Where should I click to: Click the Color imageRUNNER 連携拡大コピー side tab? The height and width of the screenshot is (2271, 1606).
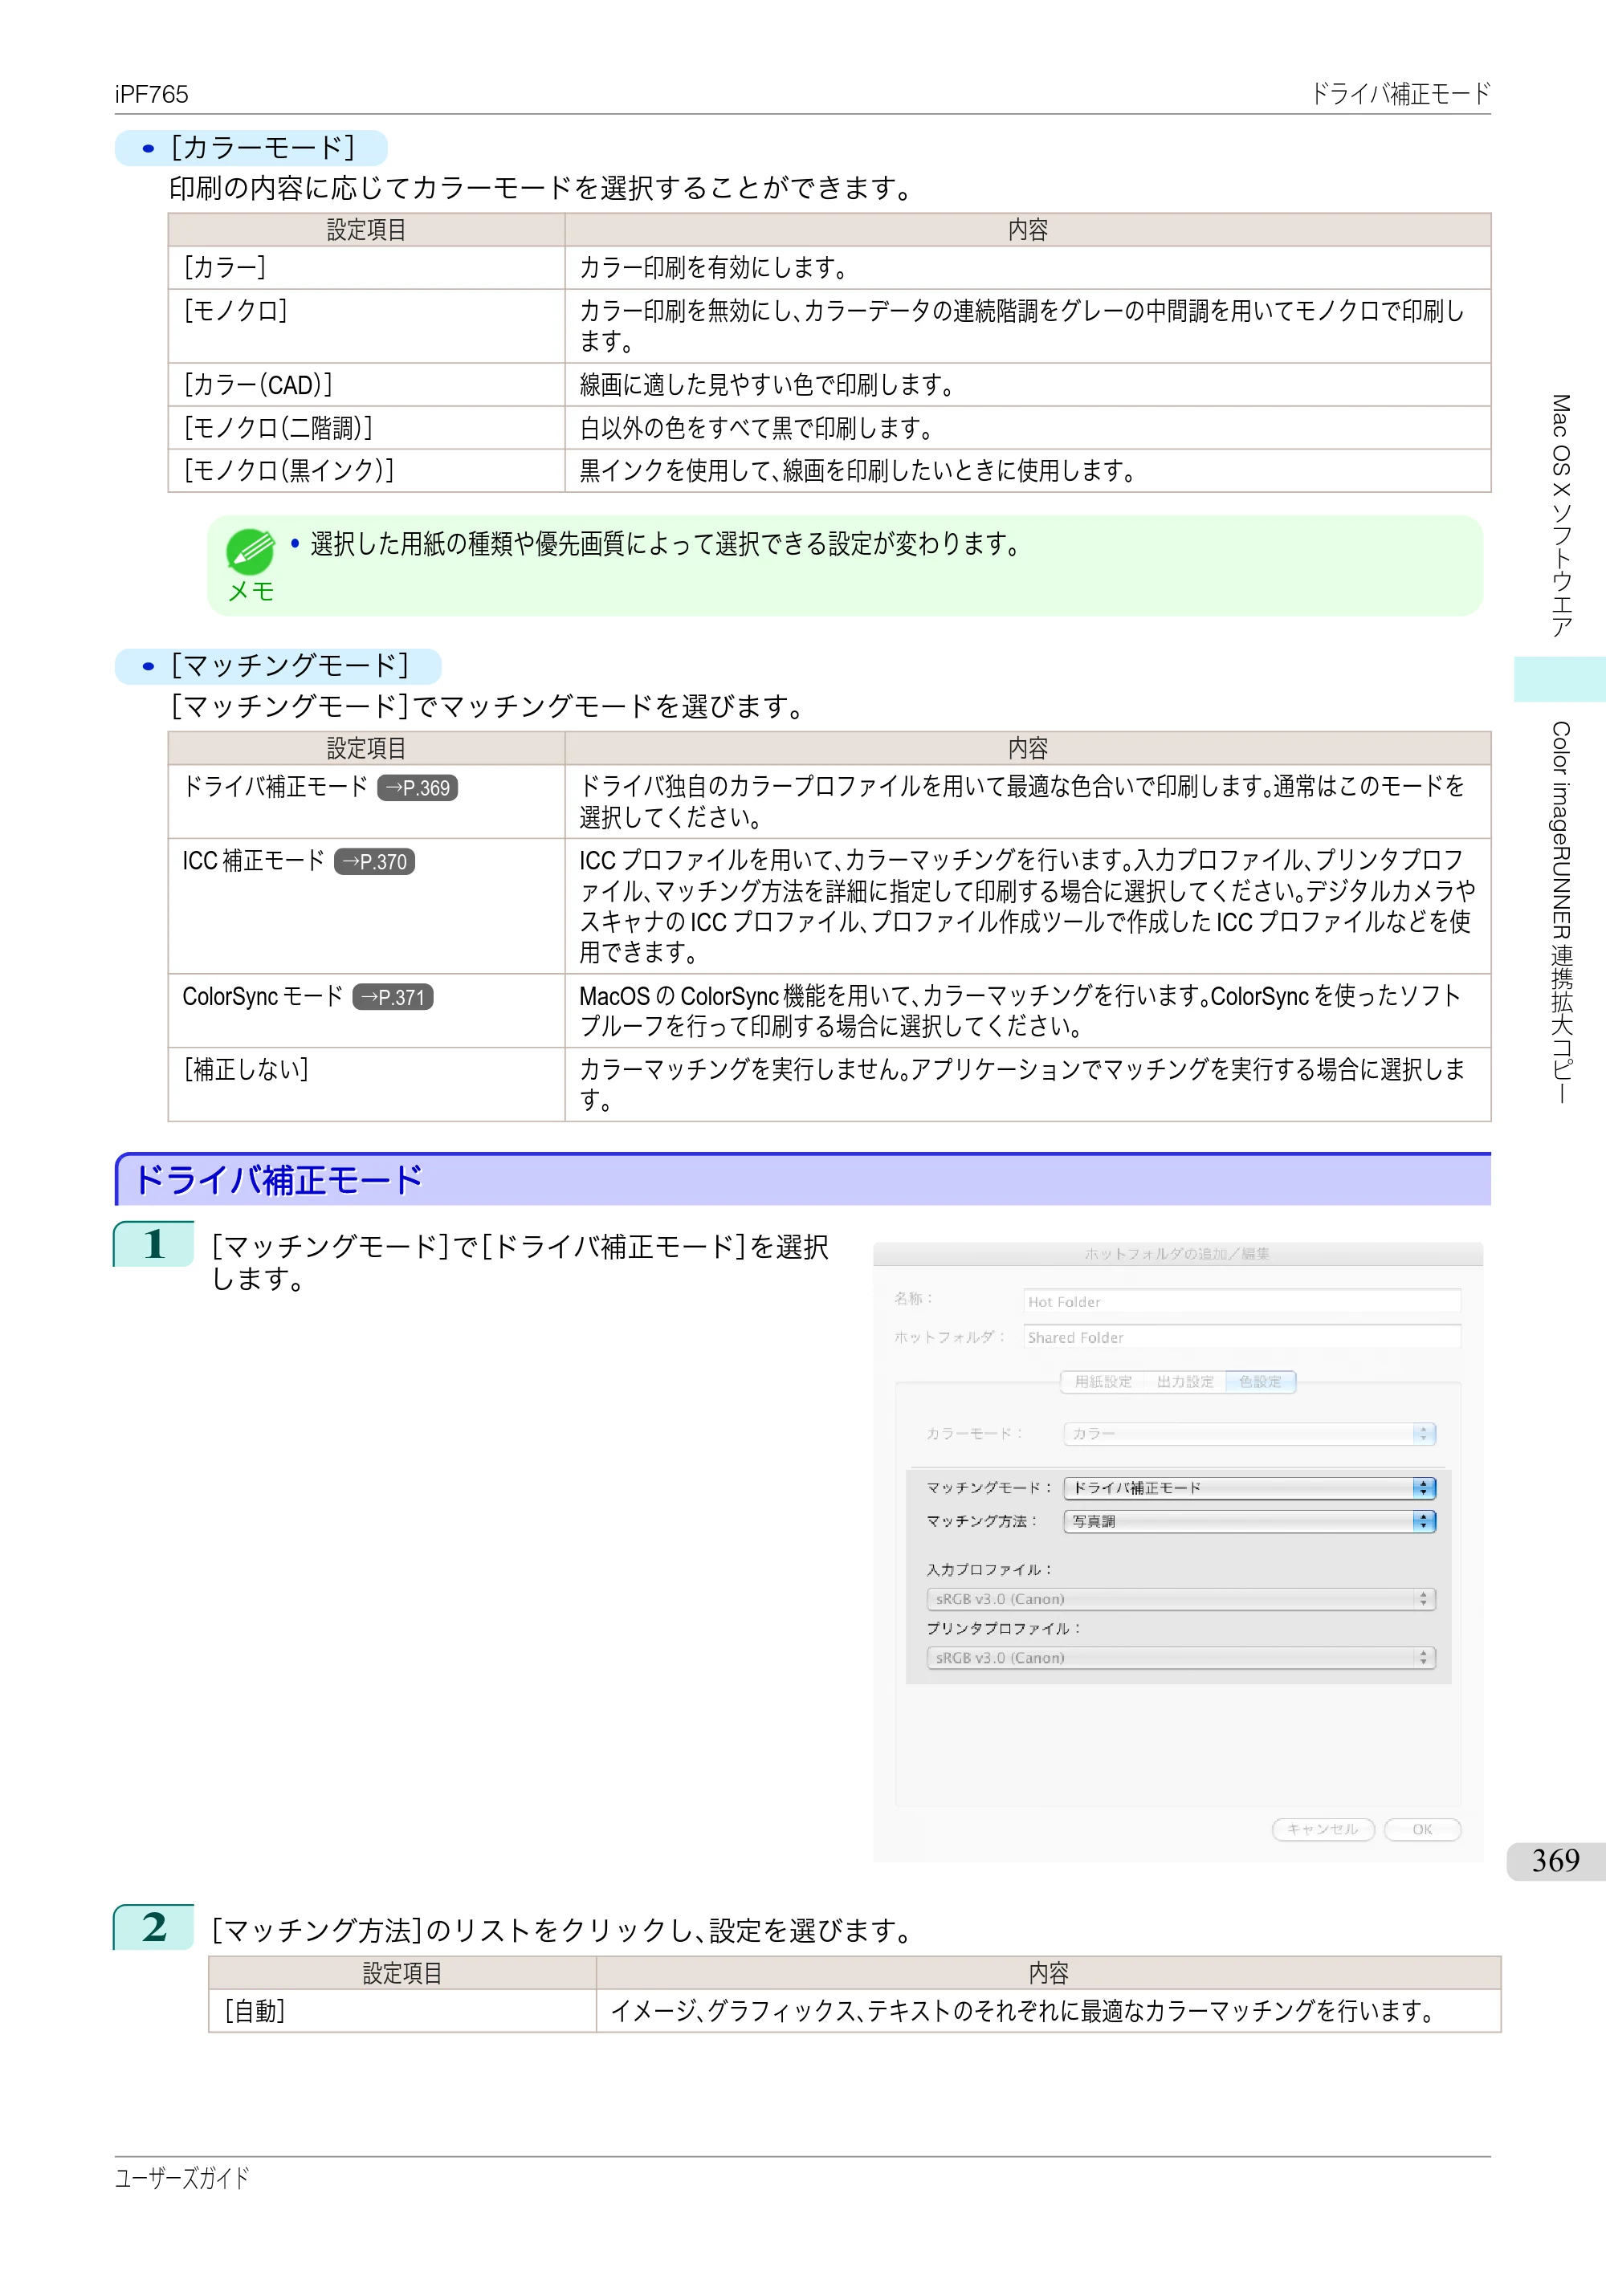click(1560, 911)
